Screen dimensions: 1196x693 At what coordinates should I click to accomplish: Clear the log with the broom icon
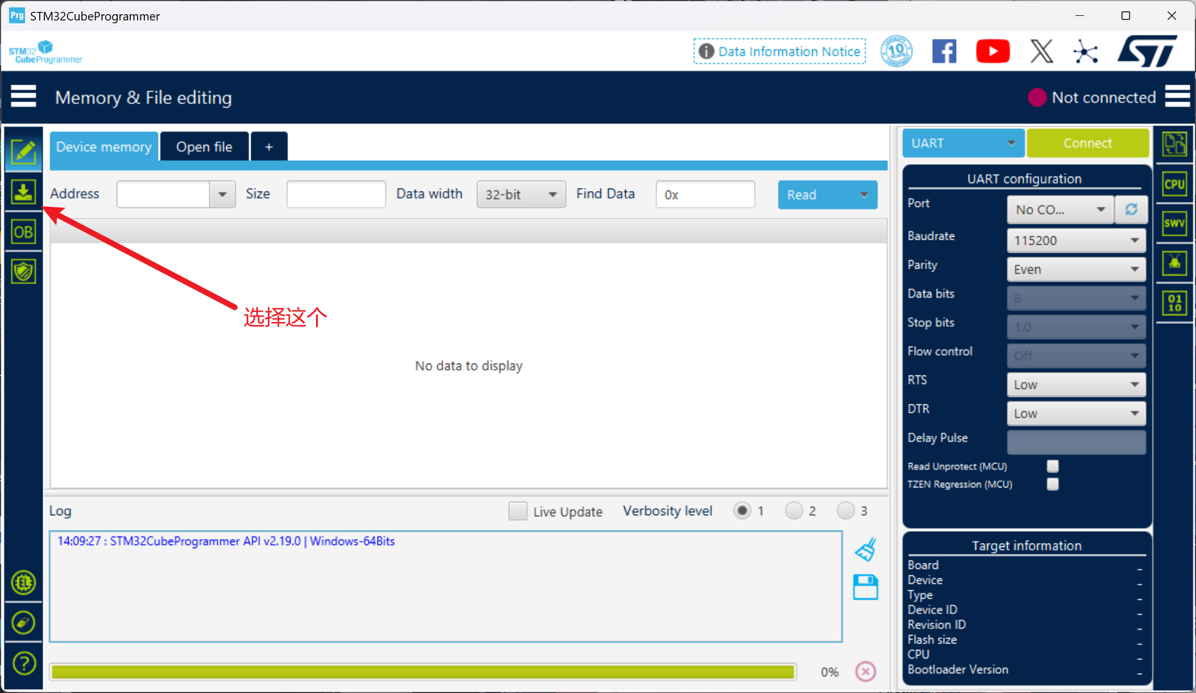click(x=865, y=549)
